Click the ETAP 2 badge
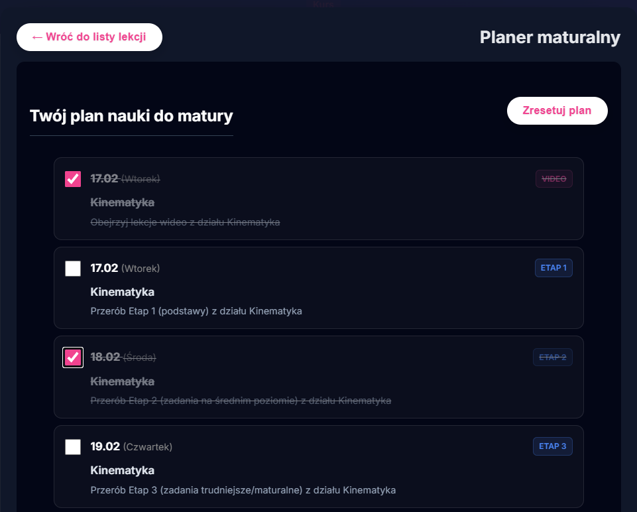Image resolution: width=637 pixels, height=512 pixels. (552, 357)
